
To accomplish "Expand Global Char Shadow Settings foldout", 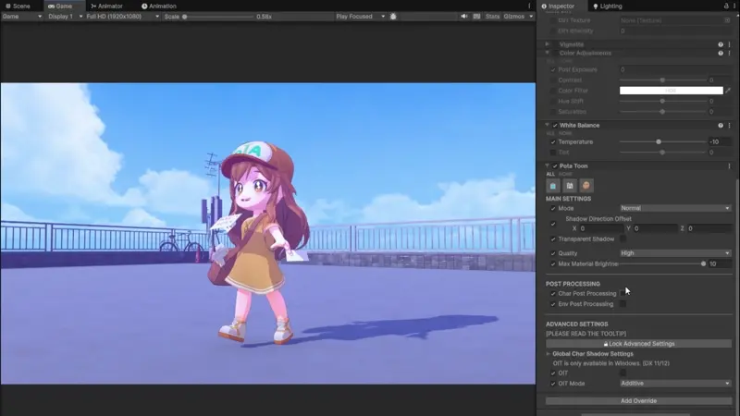I will (549, 354).
